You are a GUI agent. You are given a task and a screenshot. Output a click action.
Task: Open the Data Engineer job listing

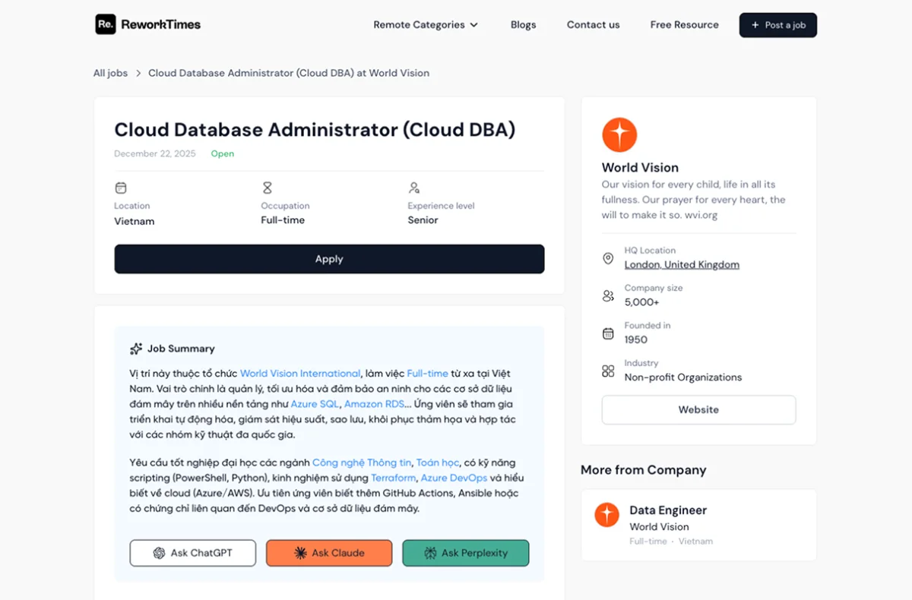[698, 525]
